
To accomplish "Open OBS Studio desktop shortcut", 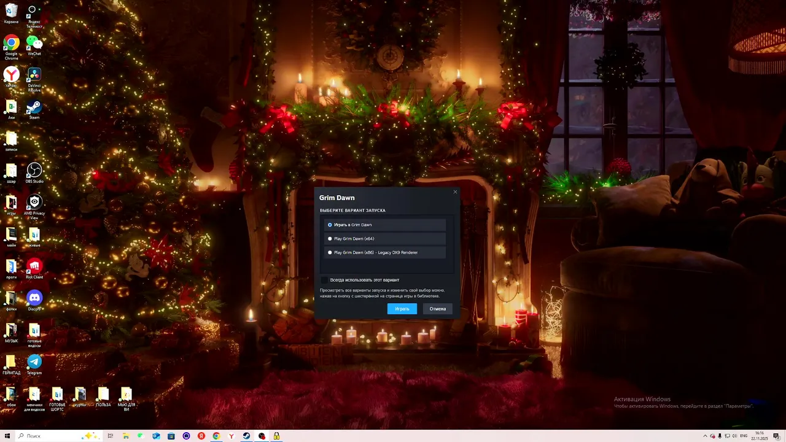I will click(34, 173).
